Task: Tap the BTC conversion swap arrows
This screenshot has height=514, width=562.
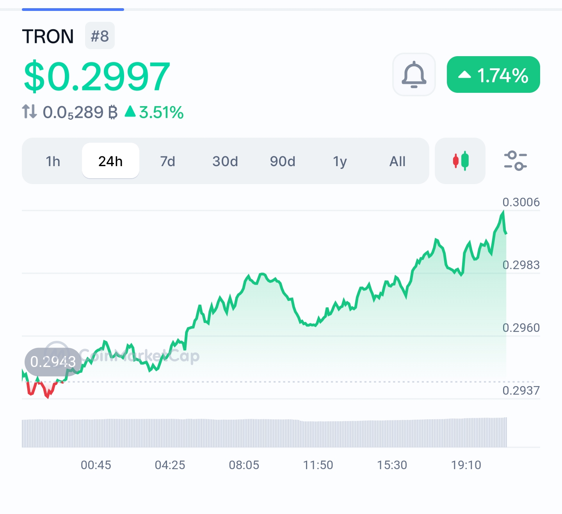Action: pos(29,112)
